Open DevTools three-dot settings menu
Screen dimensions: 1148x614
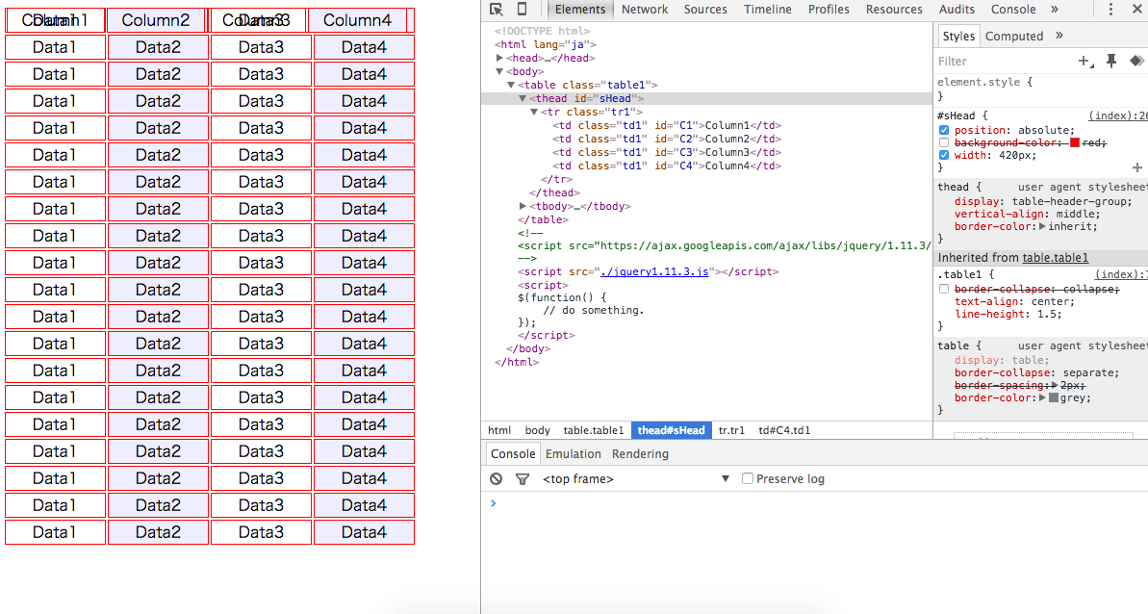coord(1111,10)
